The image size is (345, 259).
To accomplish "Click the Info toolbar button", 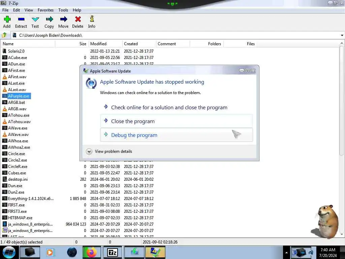I will [x=92, y=22].
